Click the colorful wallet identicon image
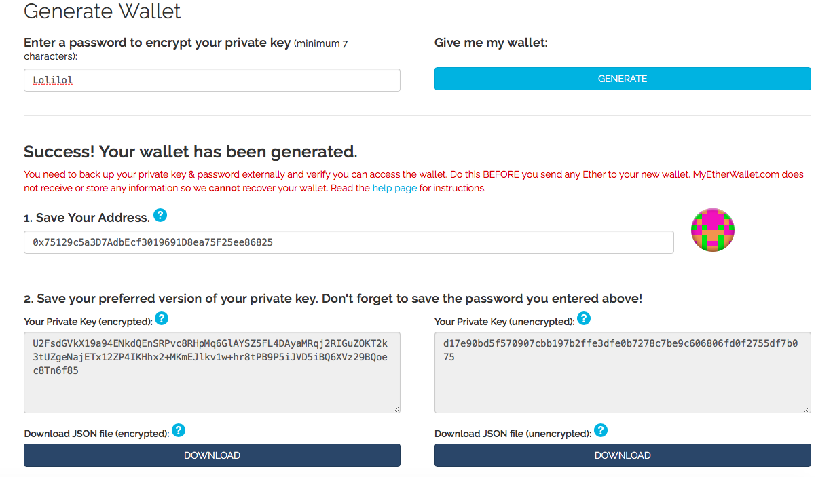Viewport: 833px width, 477px height. pyautogui.click(x=713, y=230)
